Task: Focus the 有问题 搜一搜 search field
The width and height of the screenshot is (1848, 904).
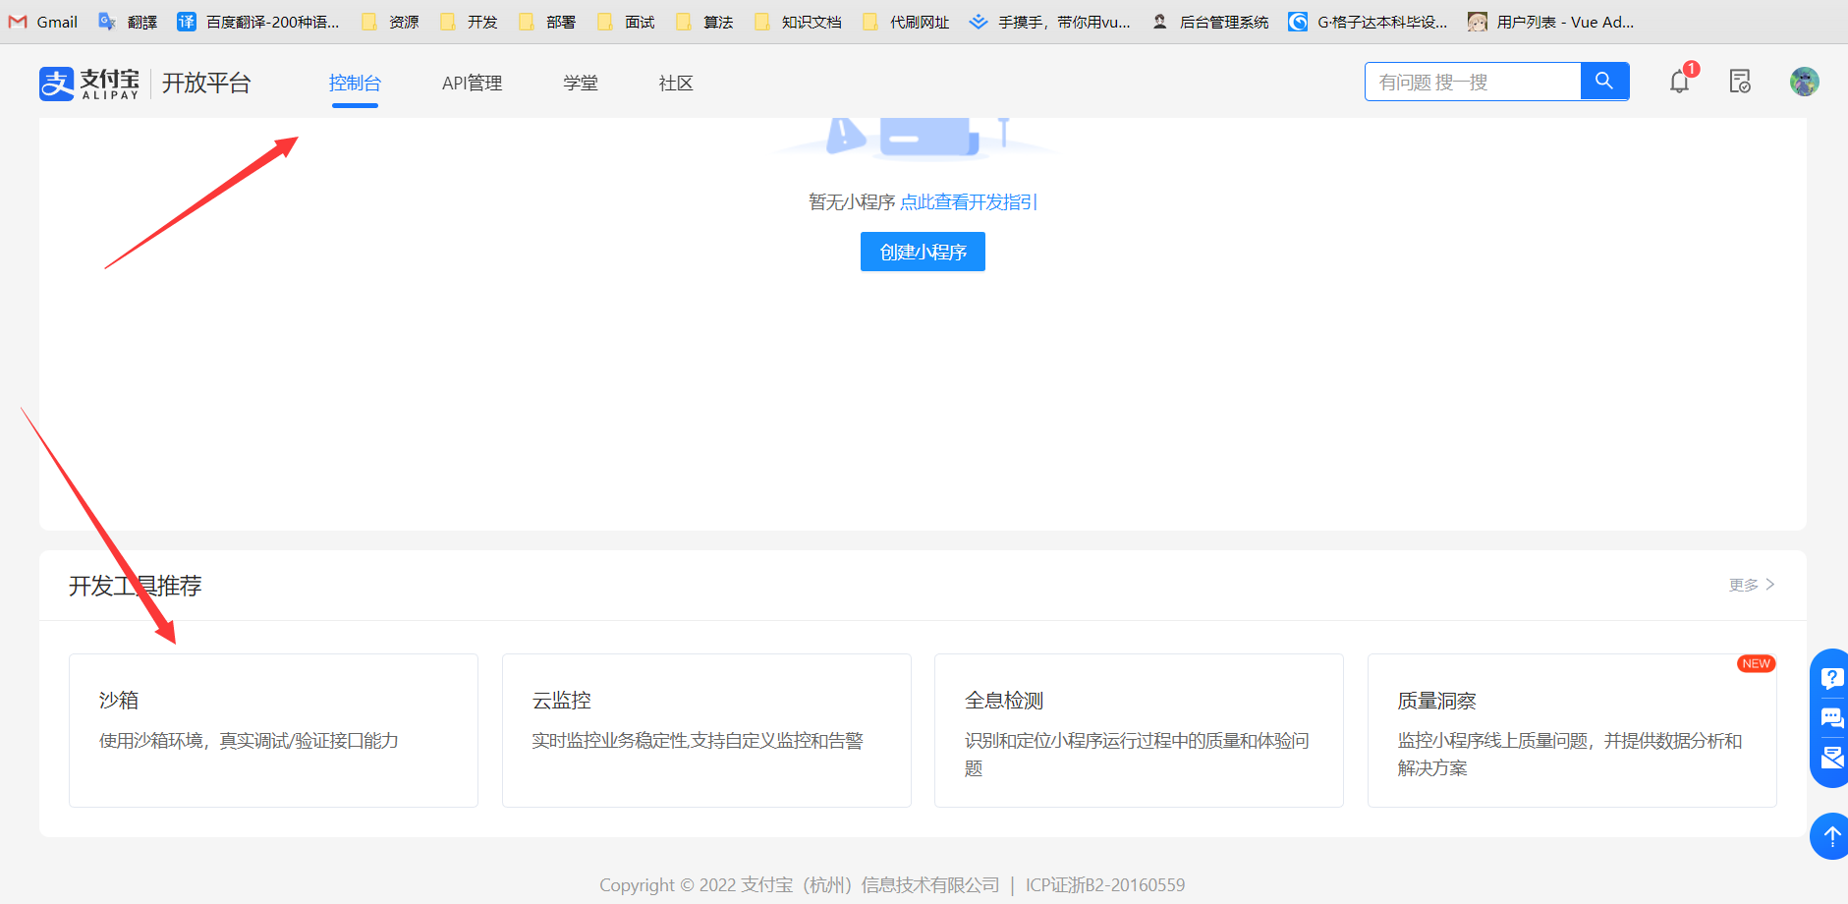Action: 1473,82
